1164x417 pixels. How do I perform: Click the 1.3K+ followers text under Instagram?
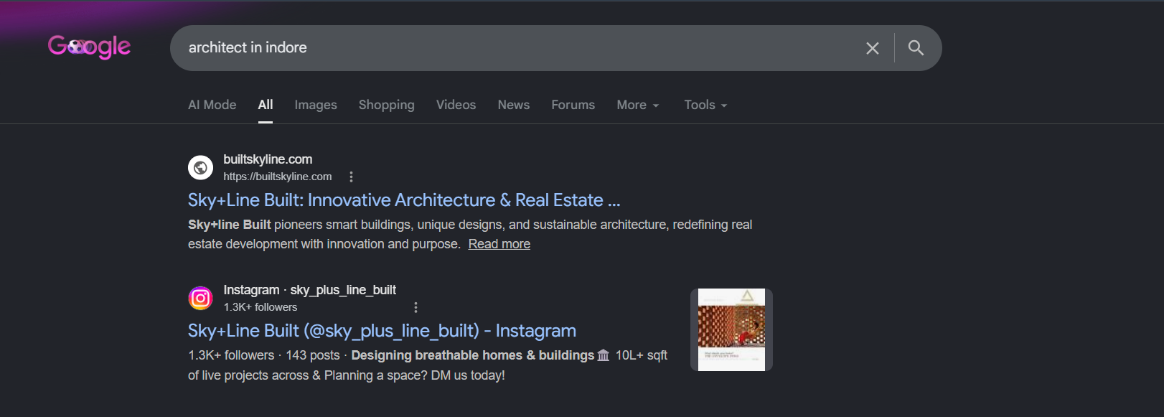(x=260, y=307)
